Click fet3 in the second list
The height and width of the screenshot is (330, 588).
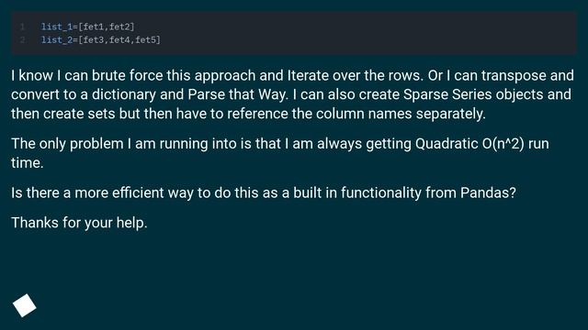coord(93,40)
